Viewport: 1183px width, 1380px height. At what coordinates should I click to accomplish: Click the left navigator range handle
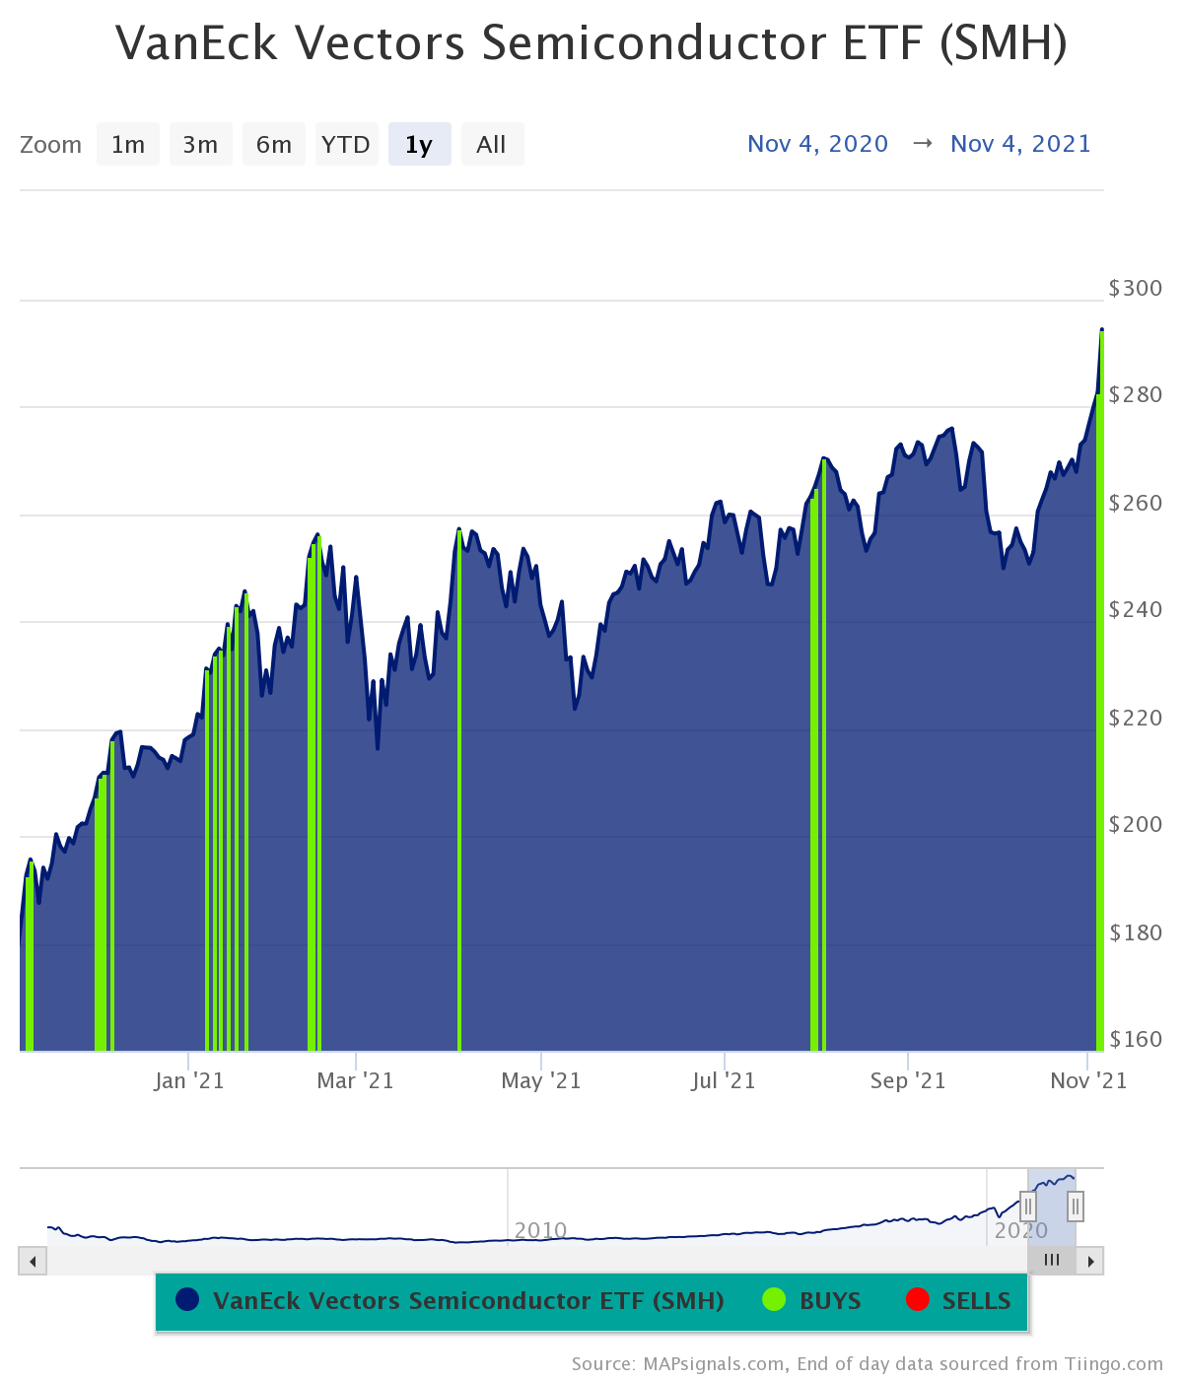click(x=1028, y=1206)
